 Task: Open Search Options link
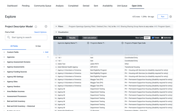click(40, 32)
